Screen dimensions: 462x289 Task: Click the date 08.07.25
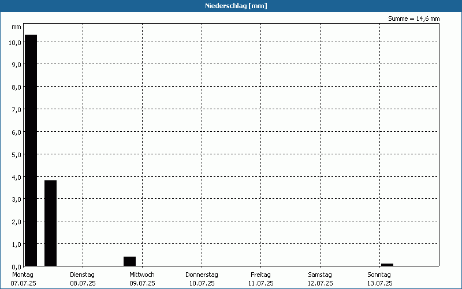83,284
